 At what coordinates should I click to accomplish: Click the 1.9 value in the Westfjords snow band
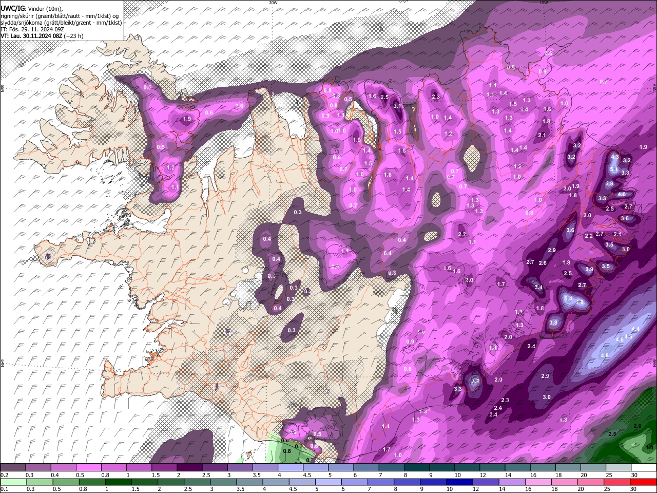click(x=187, y=119)
